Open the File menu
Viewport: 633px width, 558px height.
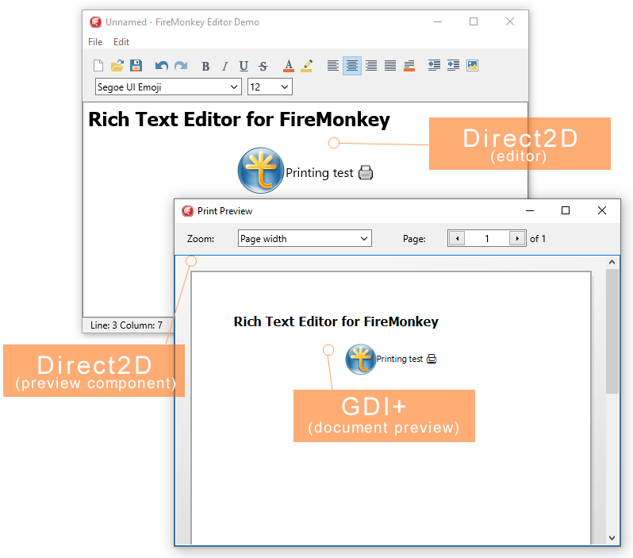[95, 42]
